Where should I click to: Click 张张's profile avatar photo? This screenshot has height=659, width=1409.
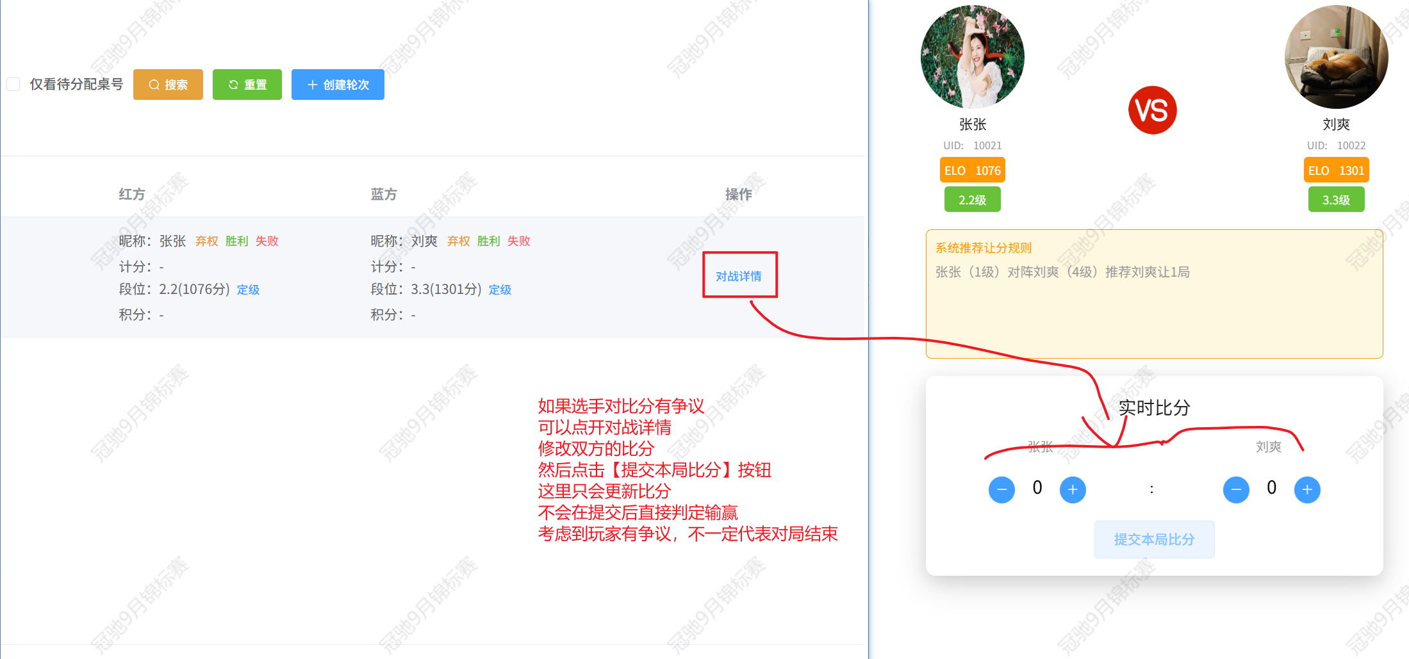coord(972,57)
